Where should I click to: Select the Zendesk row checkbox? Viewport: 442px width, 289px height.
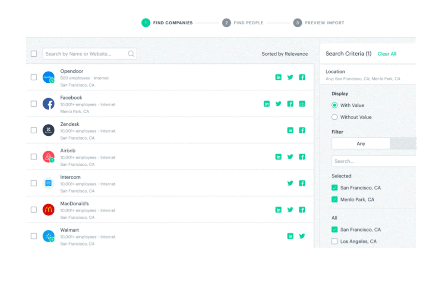tap(34, 130)
